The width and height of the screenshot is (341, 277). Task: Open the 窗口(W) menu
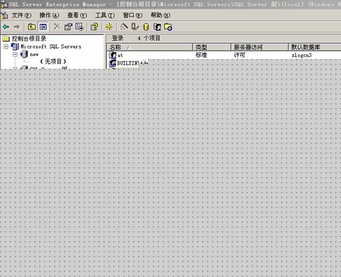[x=133, y=15]
